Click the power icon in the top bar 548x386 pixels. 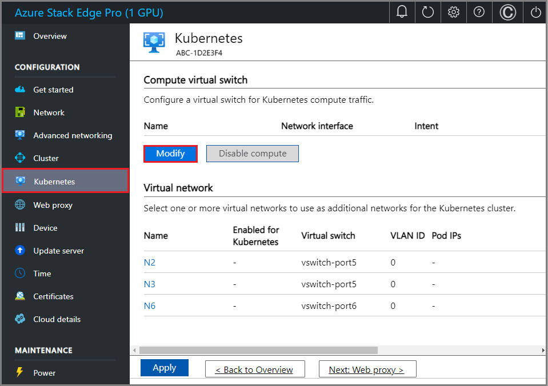pyautogui.click(x=535, y=12)
